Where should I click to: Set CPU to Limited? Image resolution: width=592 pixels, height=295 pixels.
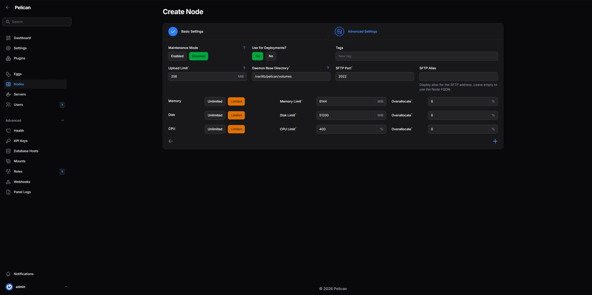236,129
